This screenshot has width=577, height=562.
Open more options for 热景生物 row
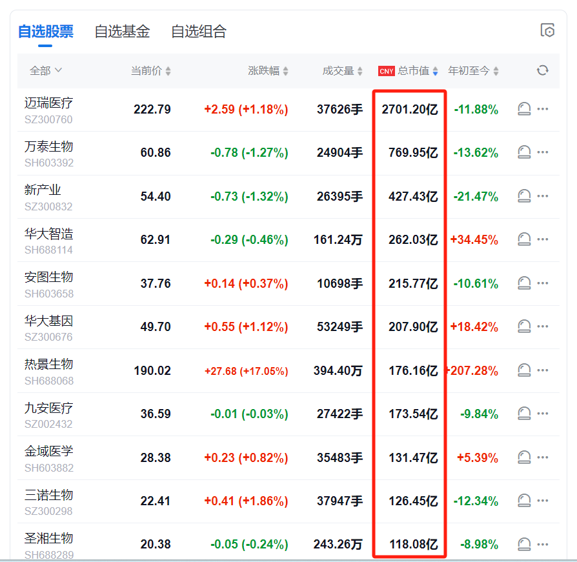543,370
